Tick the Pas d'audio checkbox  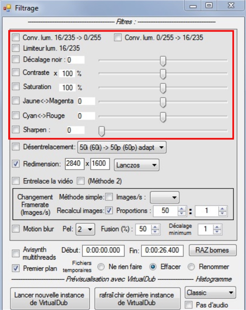[x=188, y=304]
